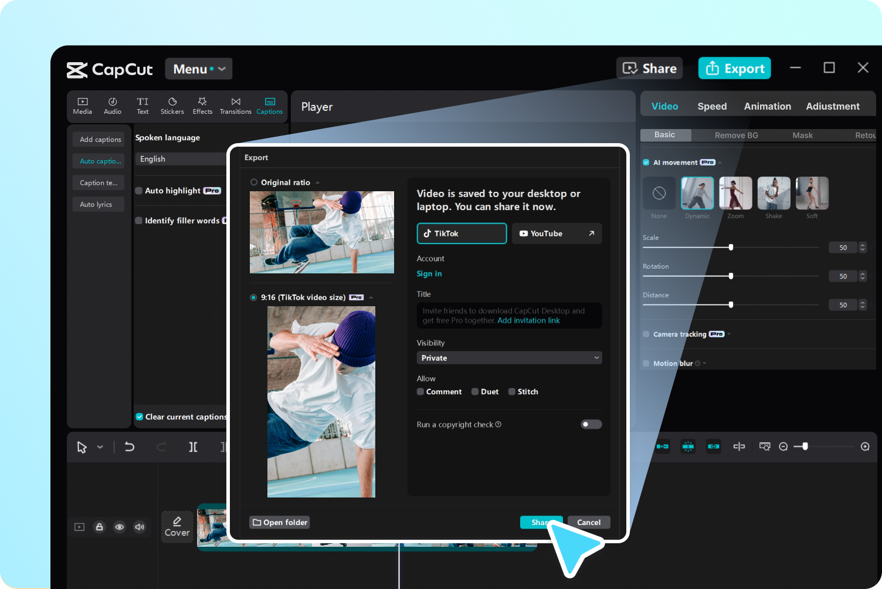Click the Distance slider handle
882x589 pixels.
pos(731,304)
